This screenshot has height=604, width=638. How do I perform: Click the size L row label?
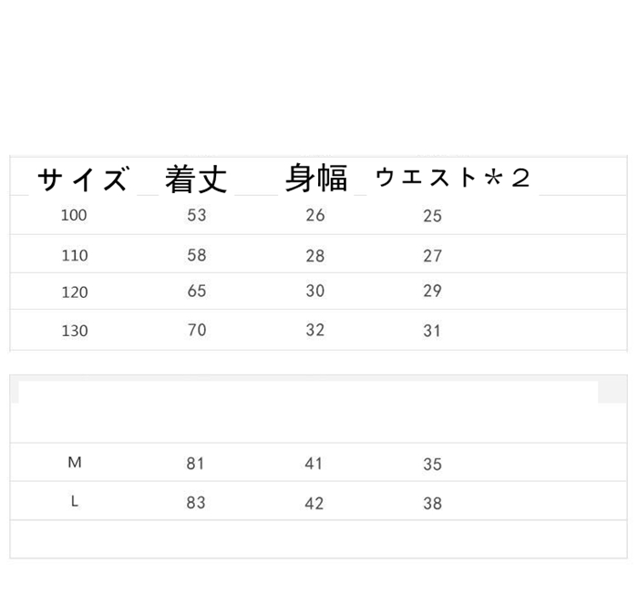[x=75, y=502]
